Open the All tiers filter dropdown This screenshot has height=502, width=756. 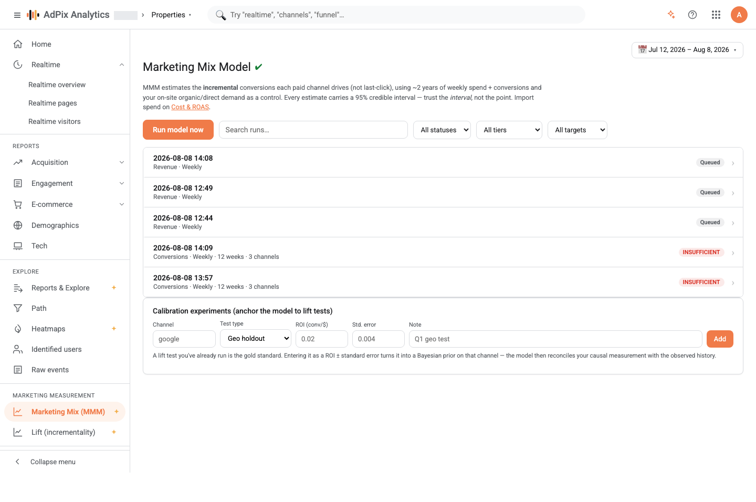(509, 130)
